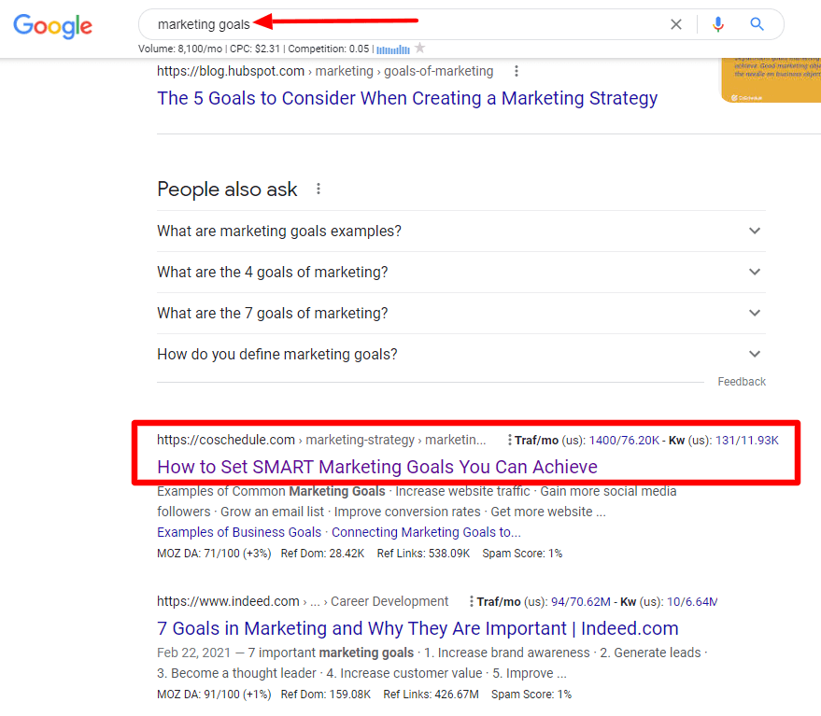This screenshot has height=716, width=821.
Task: Click the www.indeed.com URL breadcrumb
Action: pos(303,601)
